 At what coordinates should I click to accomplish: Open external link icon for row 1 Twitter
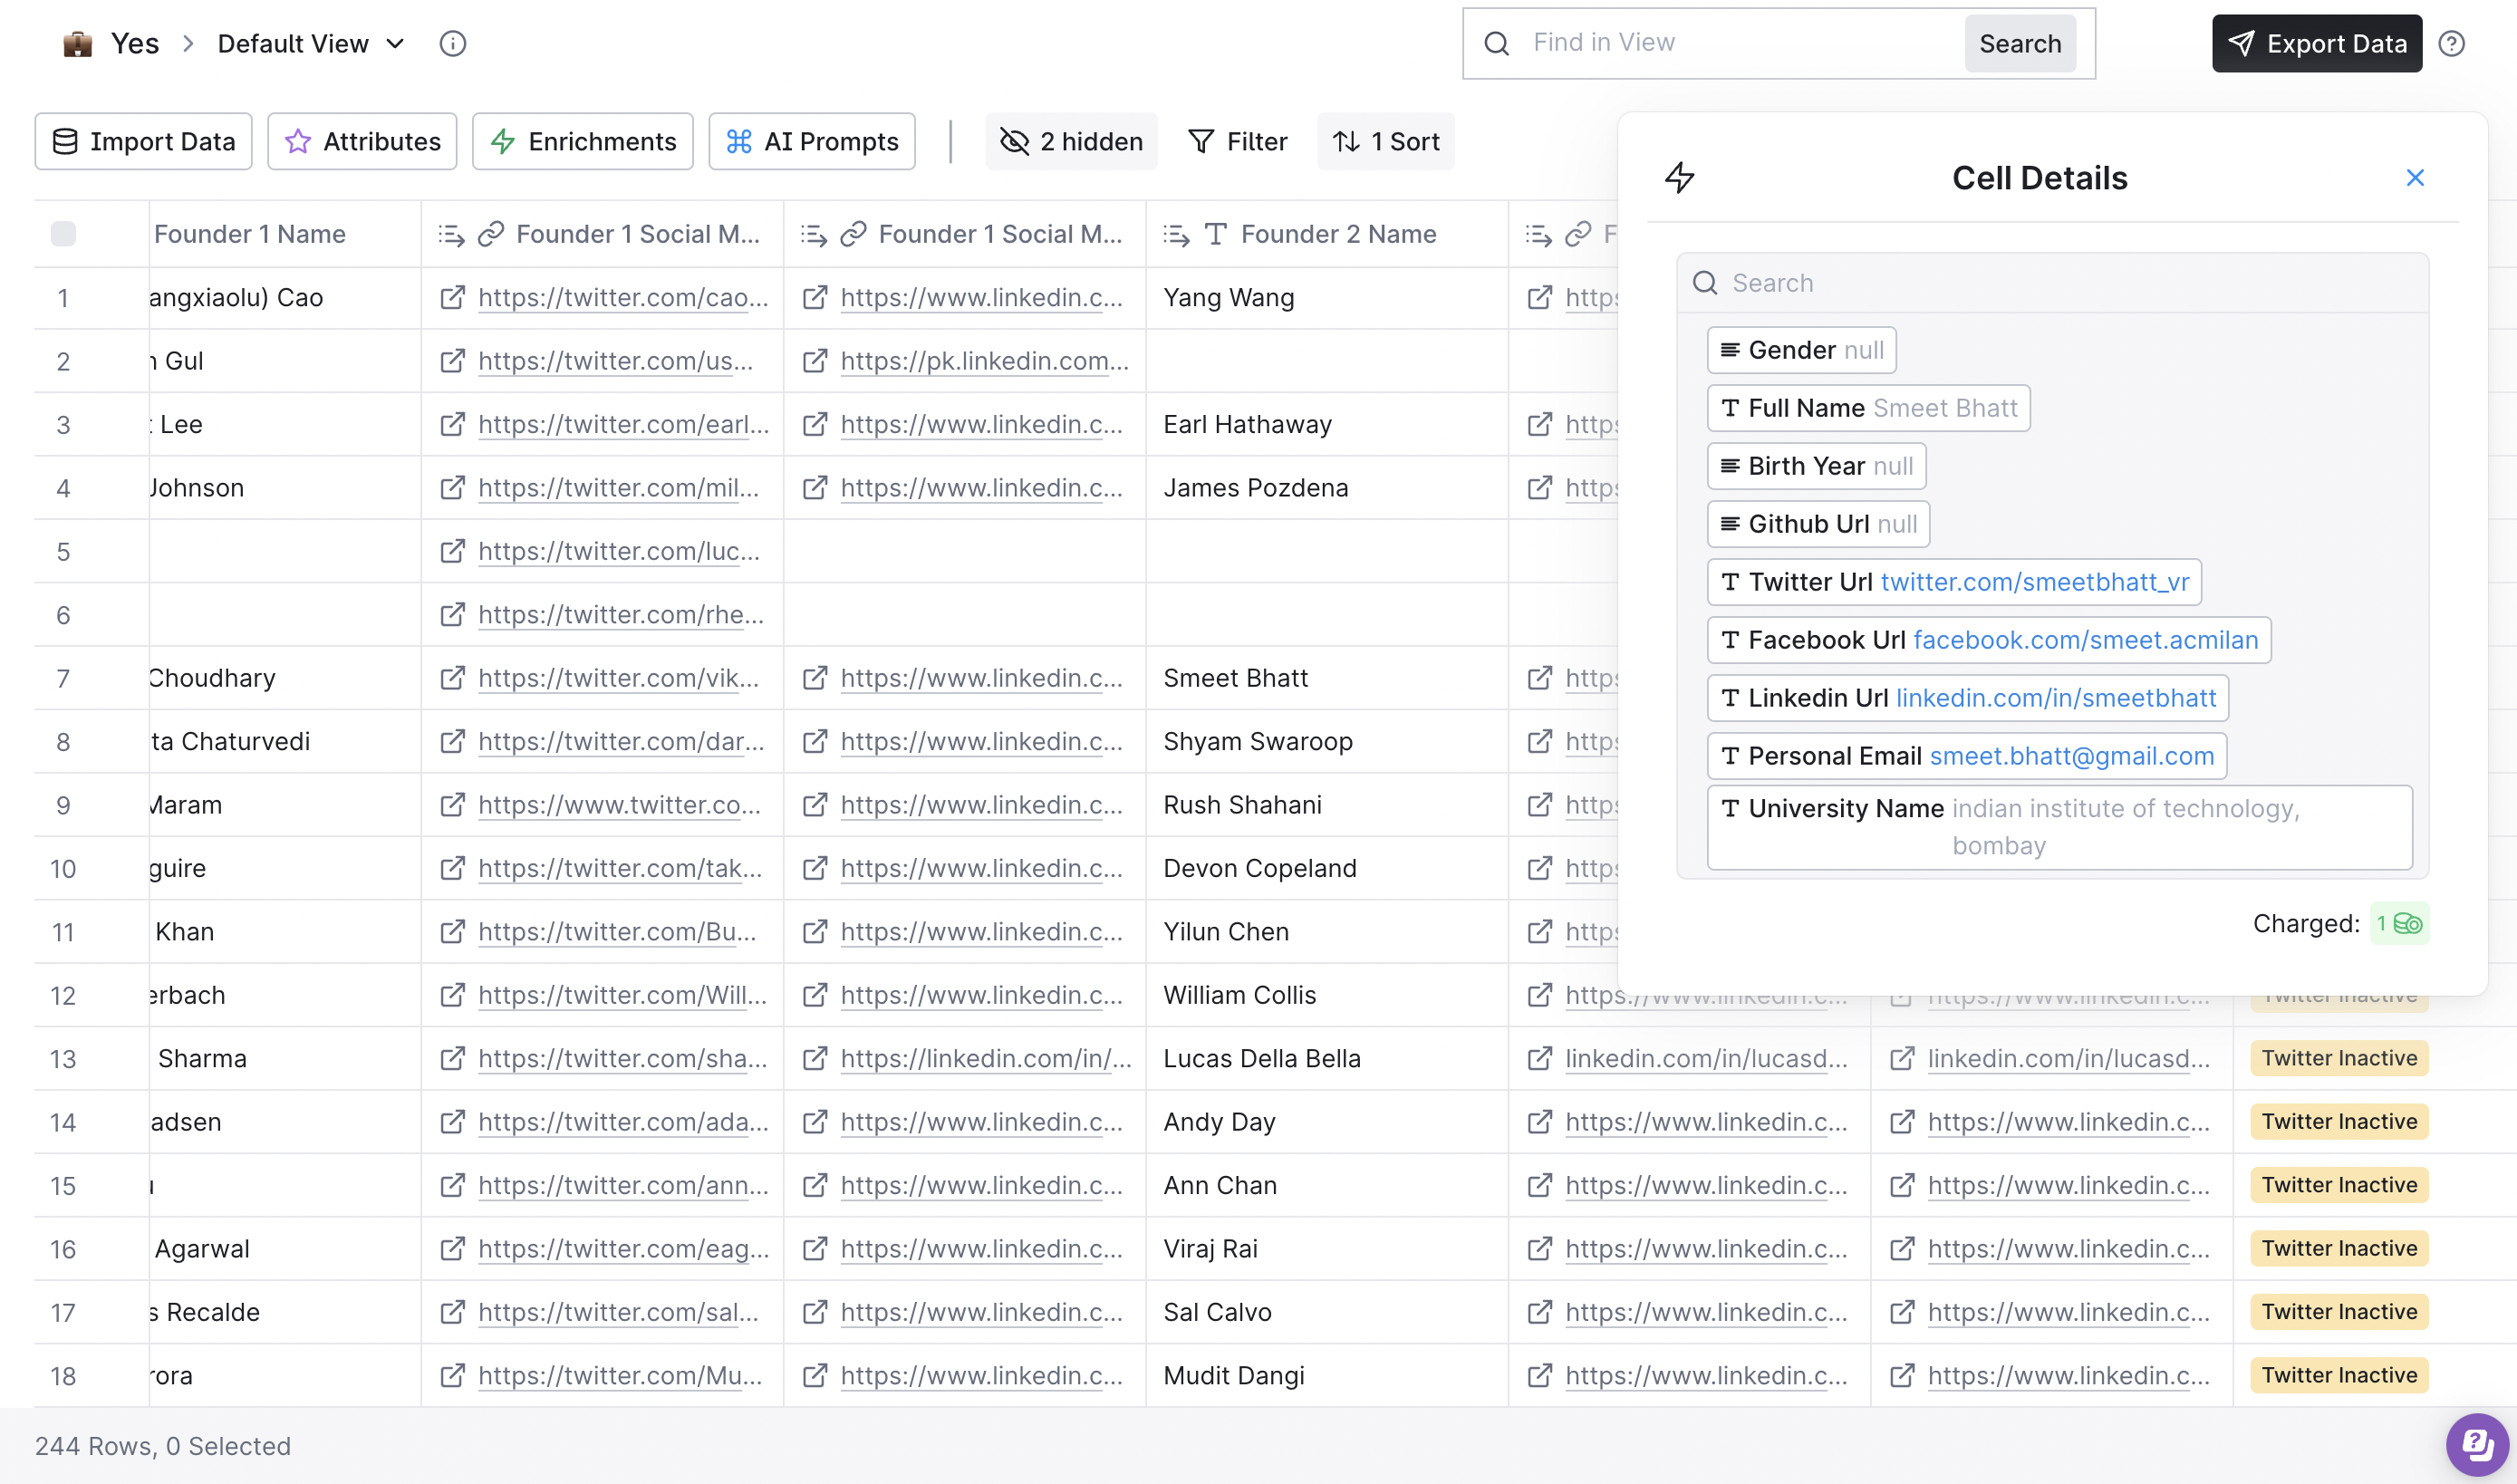tap(453, 298)
